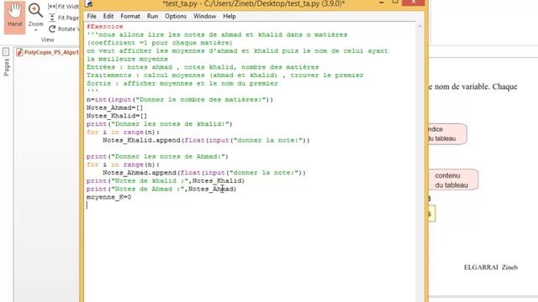This screenshot has width=538, height=302.
Task: Open the Format menu in IDLE
Action: [x=130, y=17]
